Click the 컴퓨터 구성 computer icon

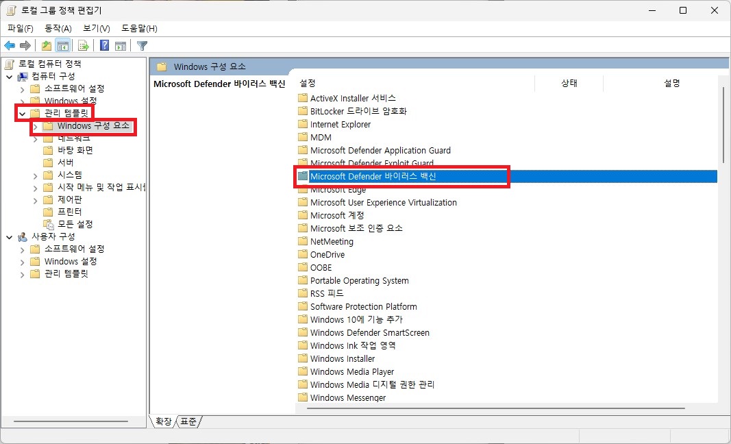[23, 77]
